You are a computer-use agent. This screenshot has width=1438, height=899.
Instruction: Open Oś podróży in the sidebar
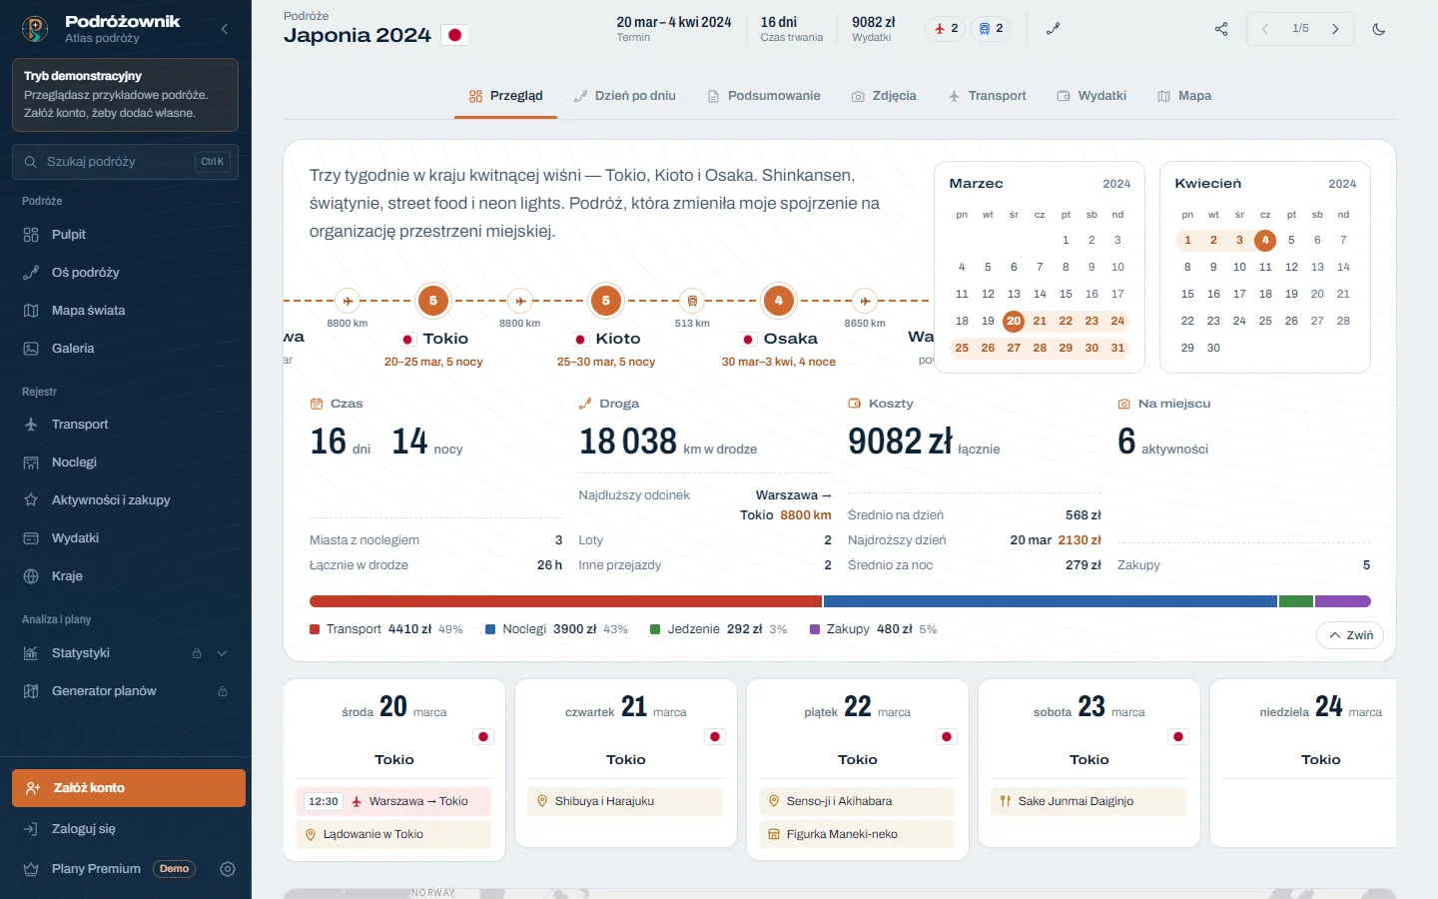(125, 273)
